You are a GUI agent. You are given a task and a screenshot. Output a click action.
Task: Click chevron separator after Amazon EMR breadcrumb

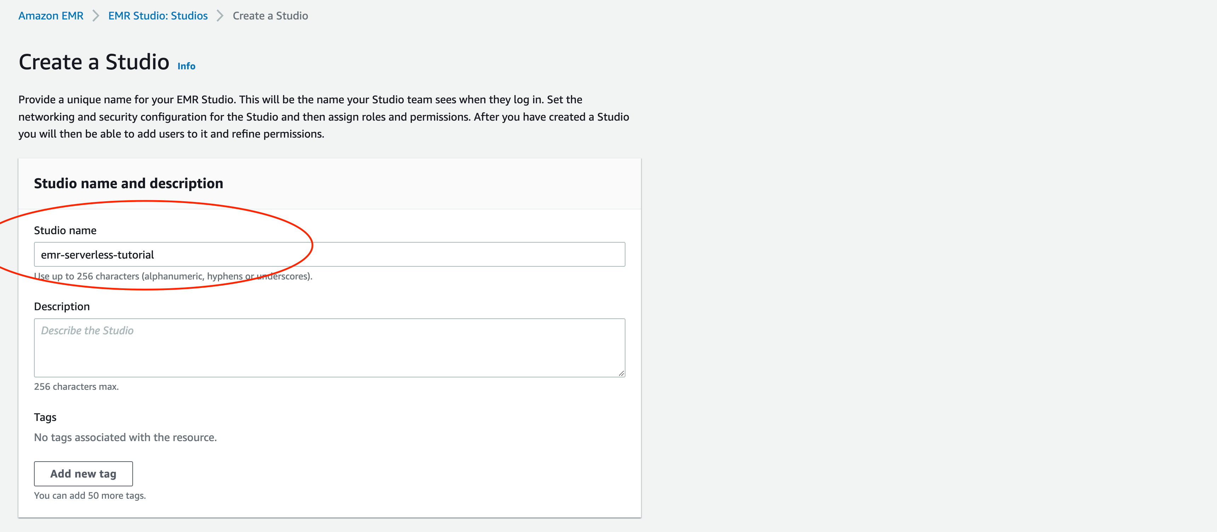pos(96,16)
